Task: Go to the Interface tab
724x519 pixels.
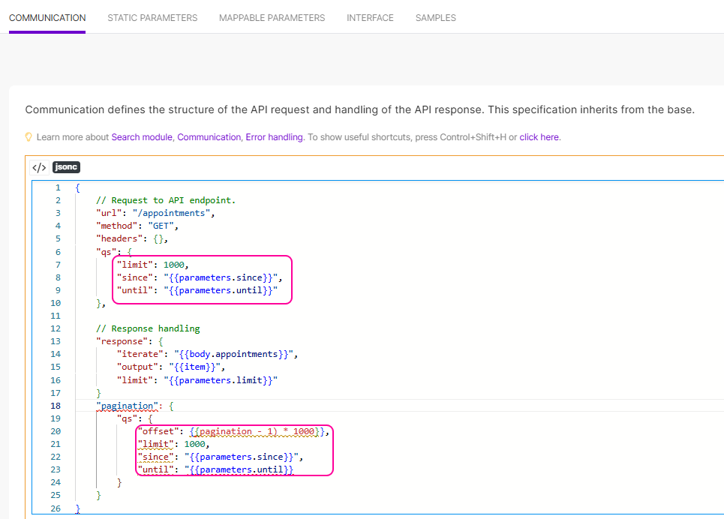Action: pyautogui.click(x=370, y=17)
